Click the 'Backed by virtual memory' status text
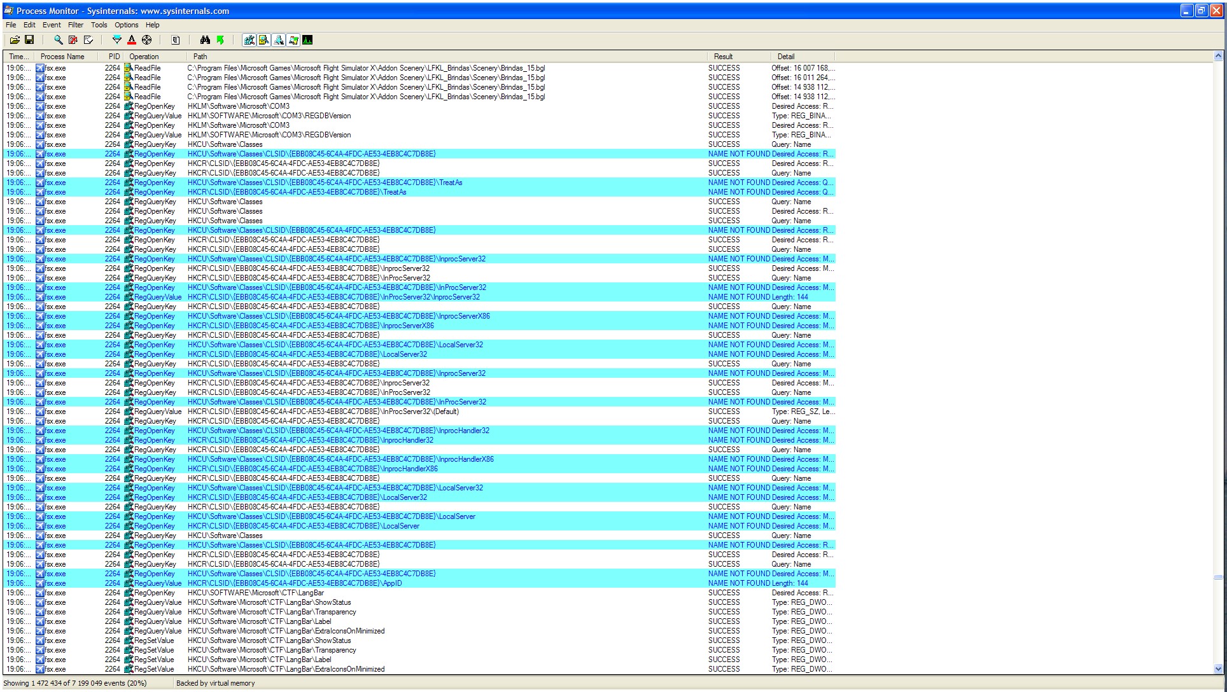 tap(216, 683)
